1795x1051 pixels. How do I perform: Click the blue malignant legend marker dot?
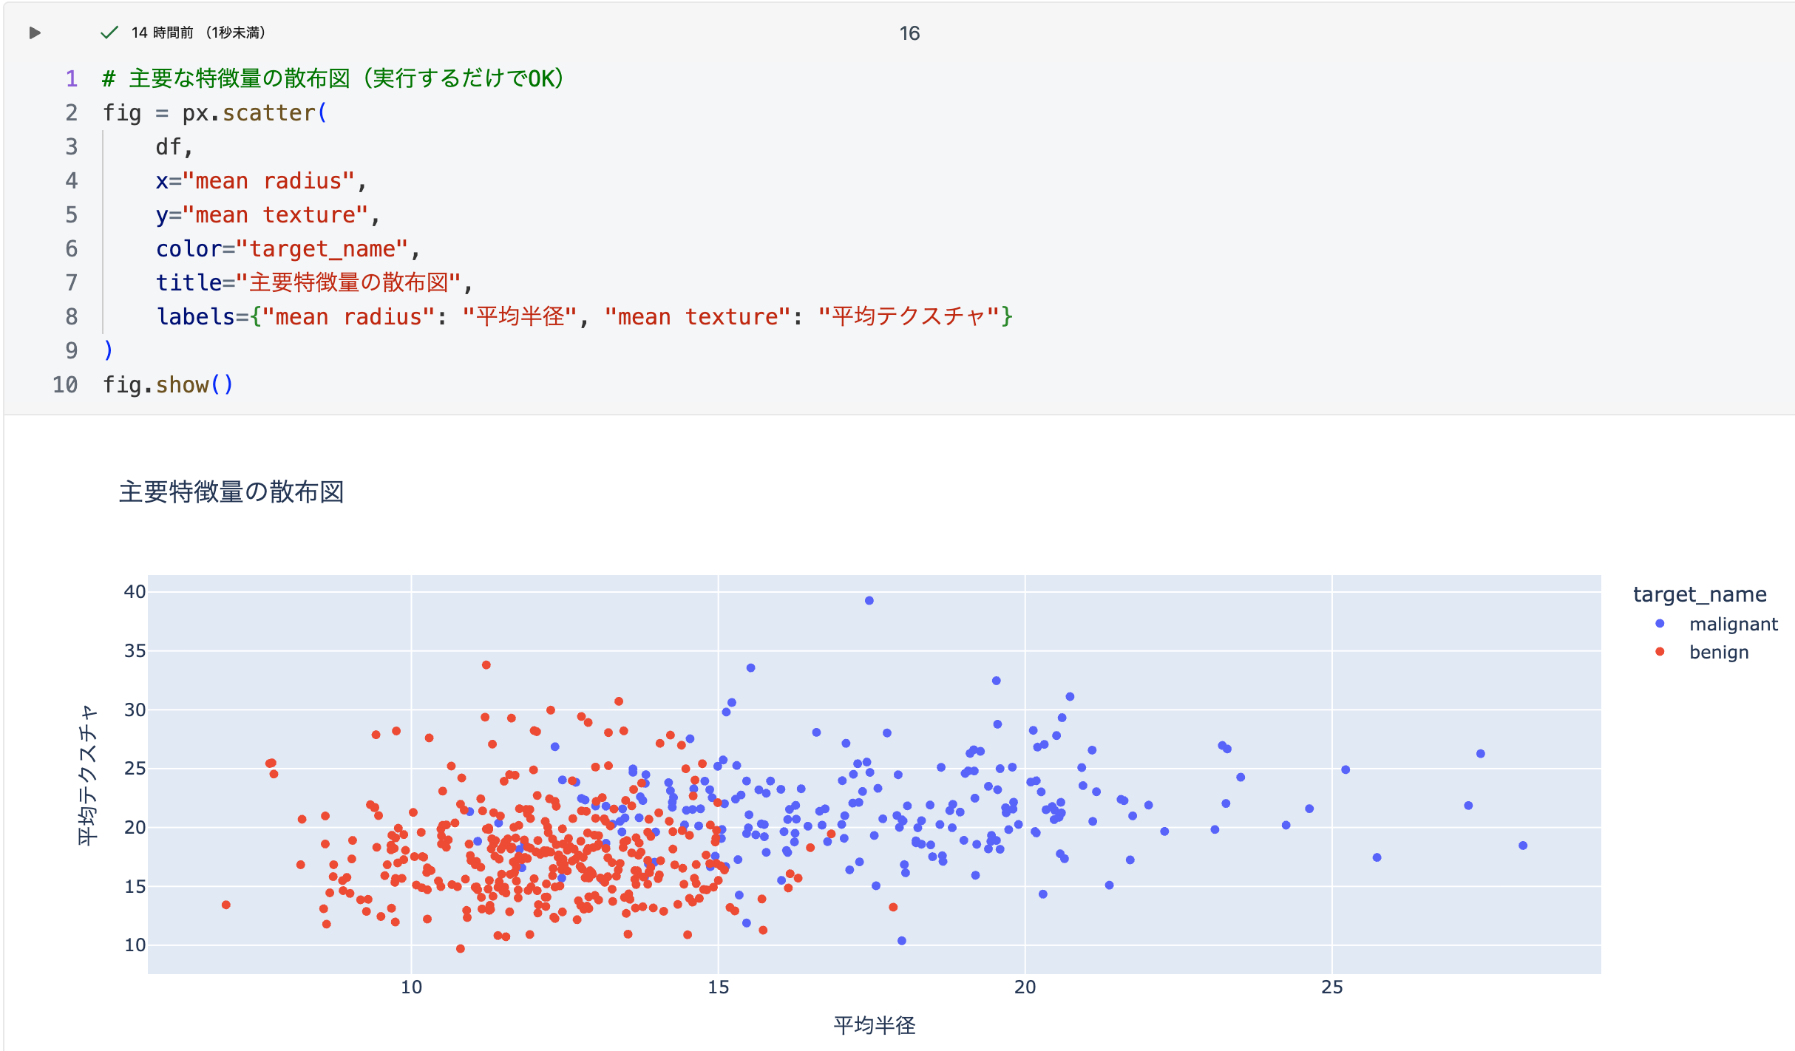coord(1660,624)
